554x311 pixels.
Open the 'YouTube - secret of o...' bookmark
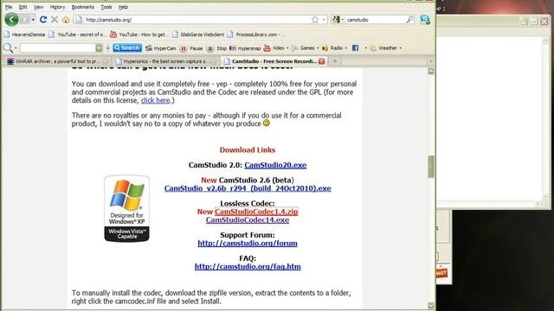(x=77, y=35)
